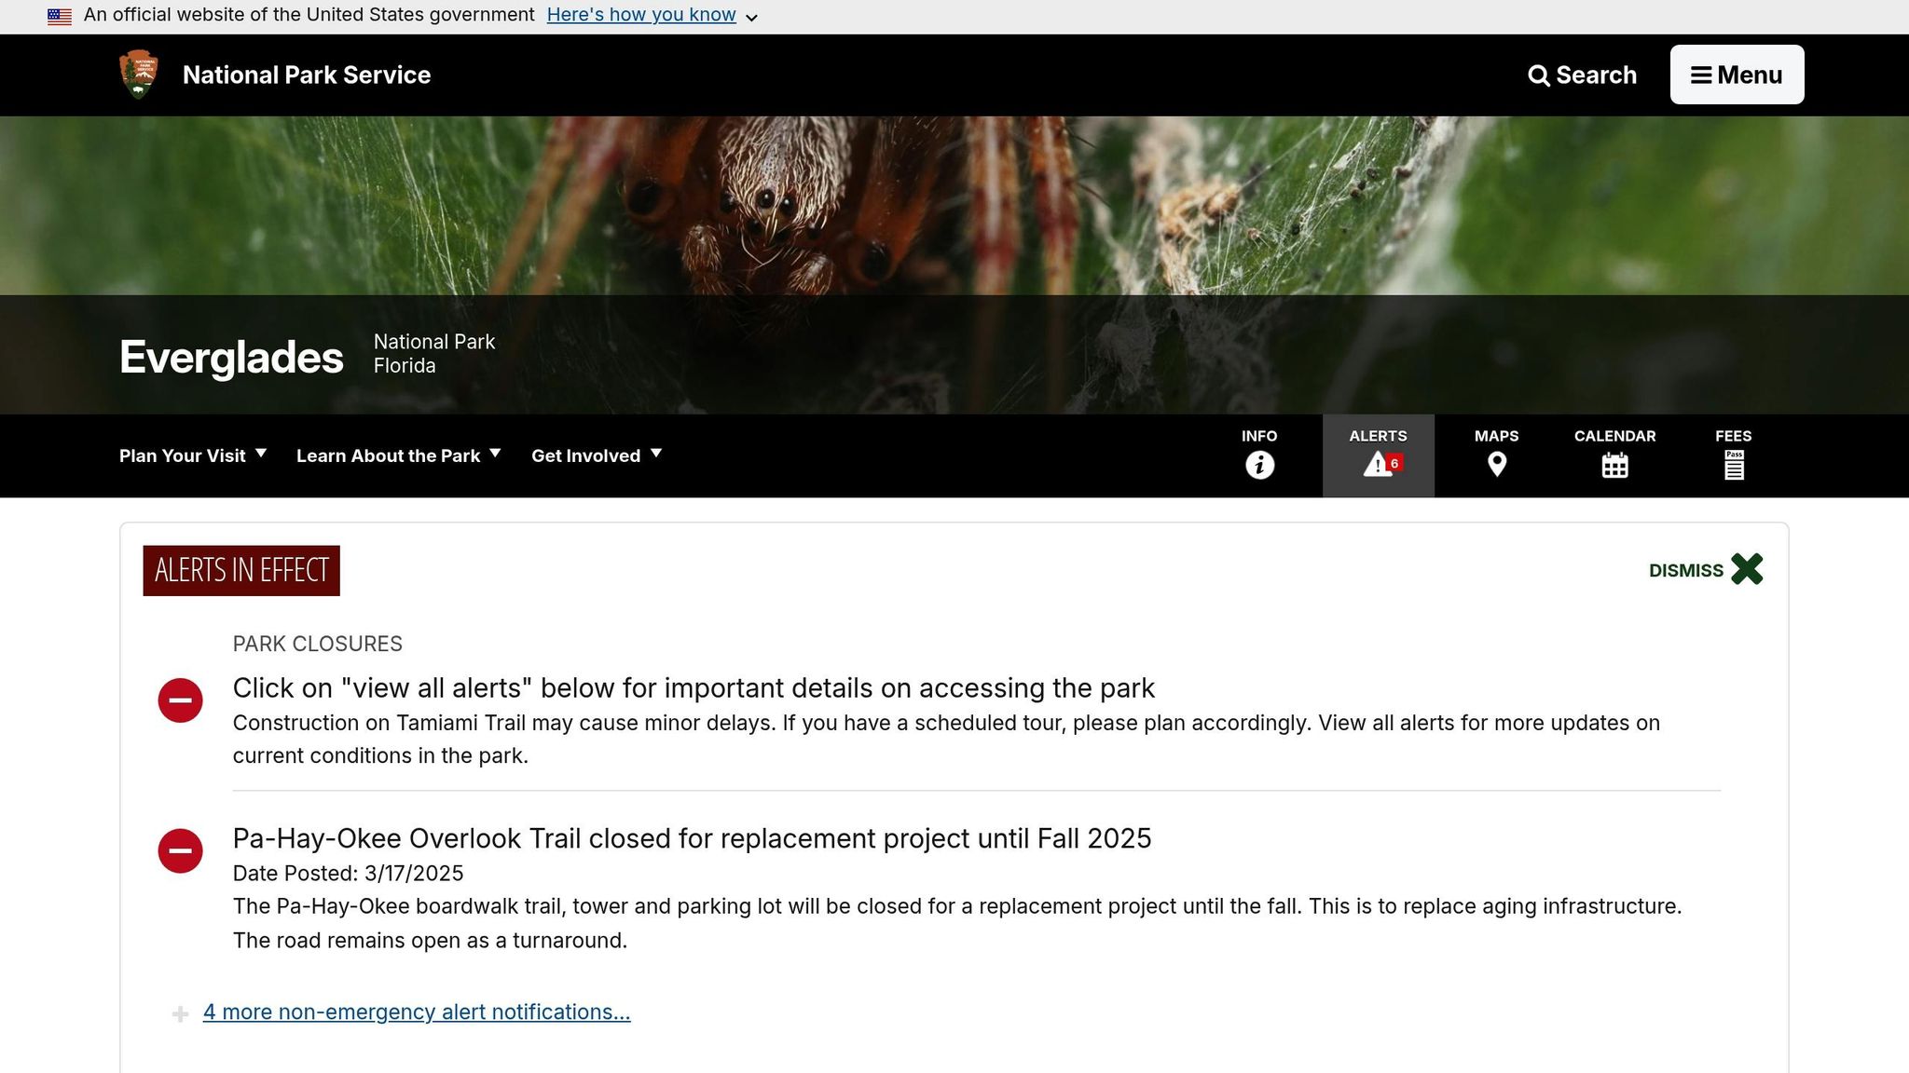
Task: Expand the Plan Your Visit dropdown
Action: pyautogui.click(x=193, y=455)
